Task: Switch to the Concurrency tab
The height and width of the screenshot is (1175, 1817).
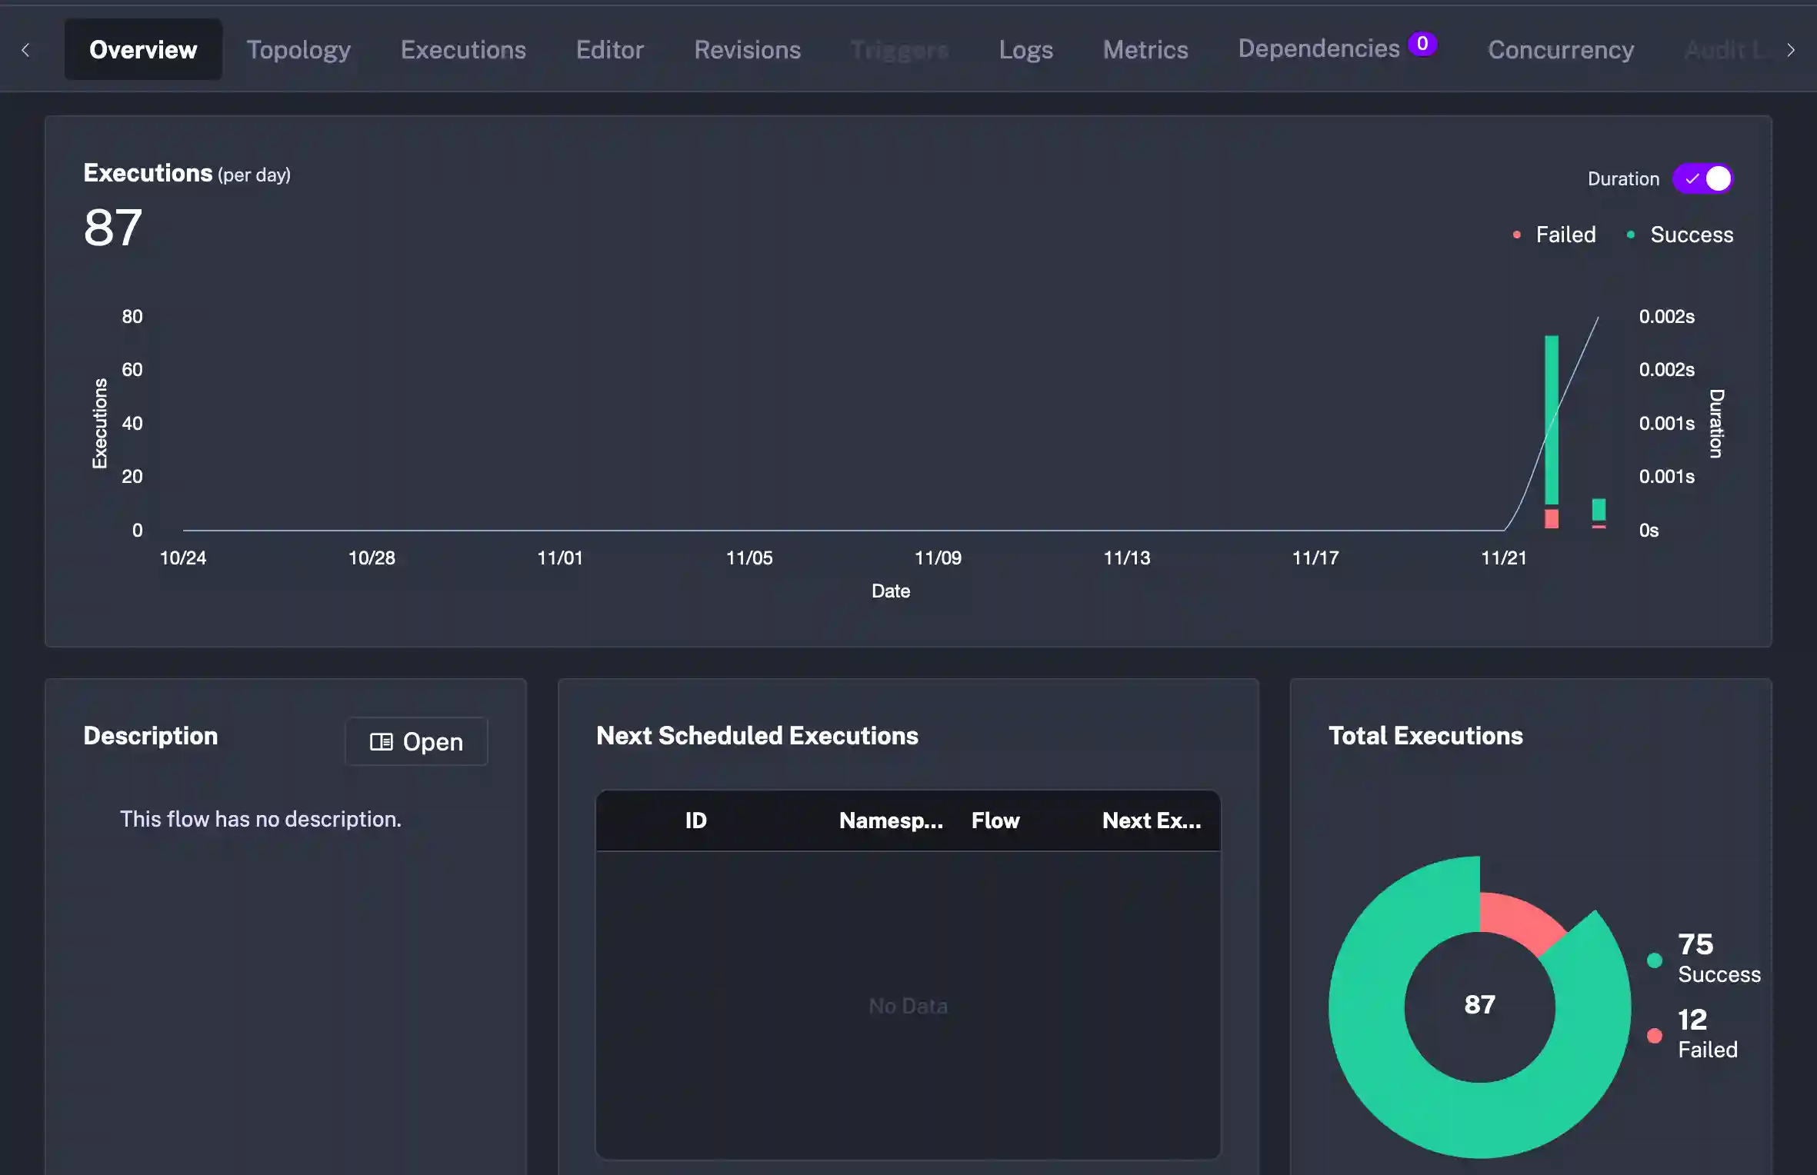Action: click(1560, 49)
